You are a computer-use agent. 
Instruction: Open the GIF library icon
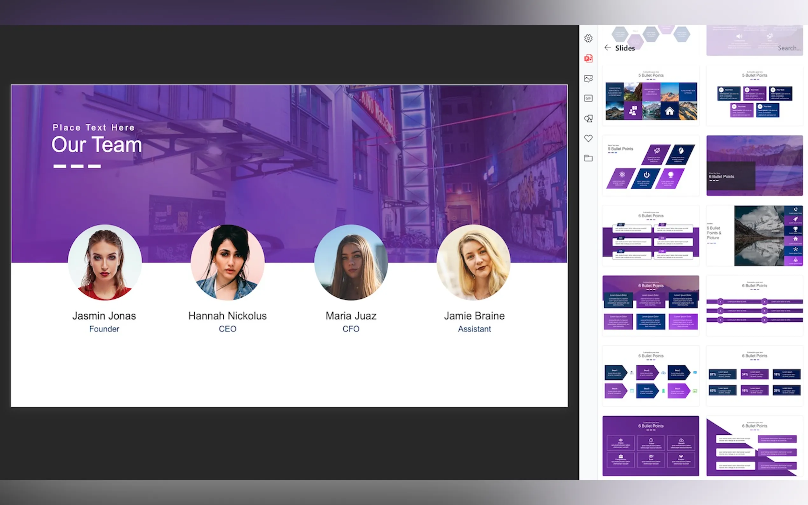point(588,98)
